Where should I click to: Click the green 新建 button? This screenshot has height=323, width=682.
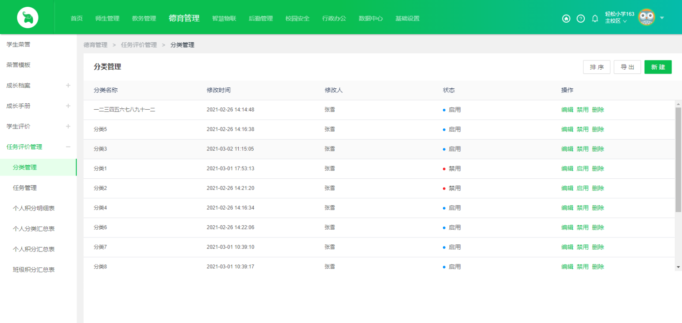click(658, 67)
